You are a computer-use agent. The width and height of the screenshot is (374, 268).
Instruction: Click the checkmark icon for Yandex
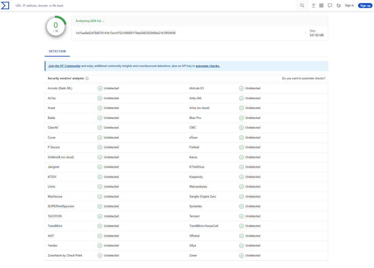[x=100, y=246]
